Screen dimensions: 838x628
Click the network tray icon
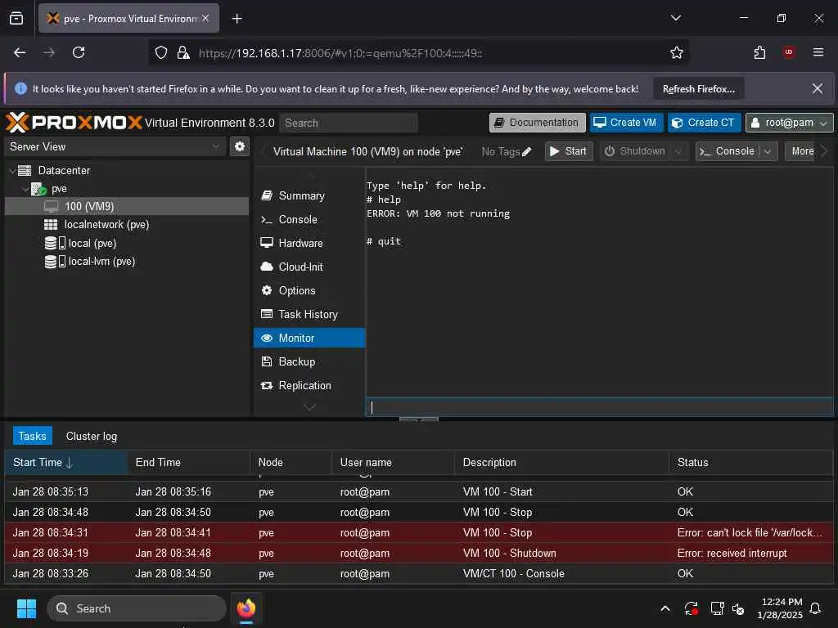click(x=717, y=608)
